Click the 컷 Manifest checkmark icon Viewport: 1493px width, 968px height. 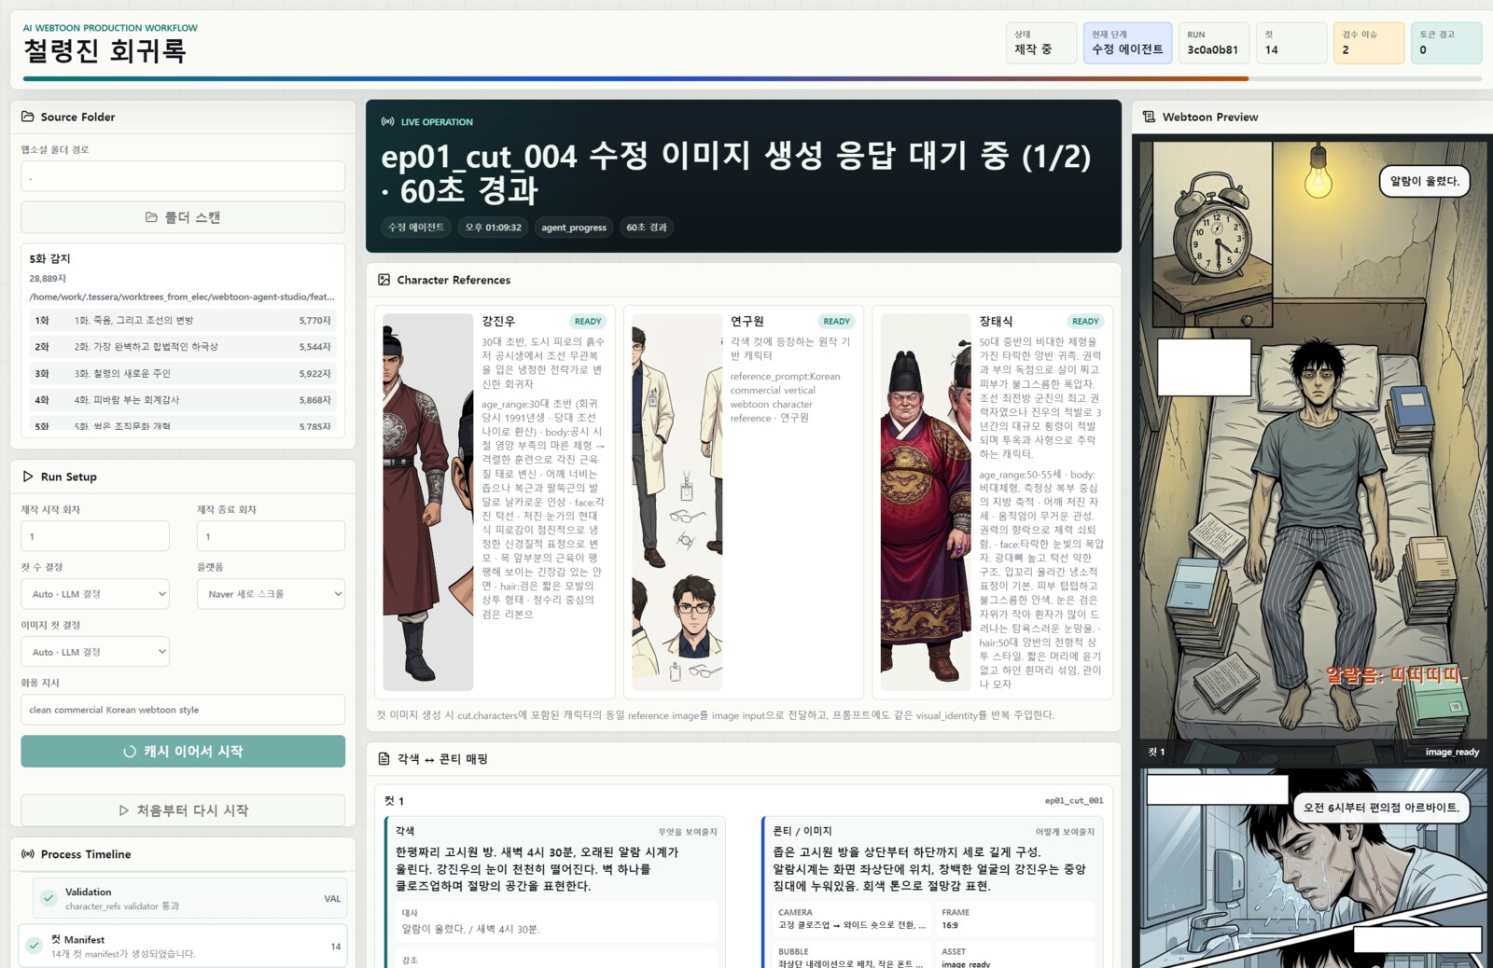click(x=34, y=946)
